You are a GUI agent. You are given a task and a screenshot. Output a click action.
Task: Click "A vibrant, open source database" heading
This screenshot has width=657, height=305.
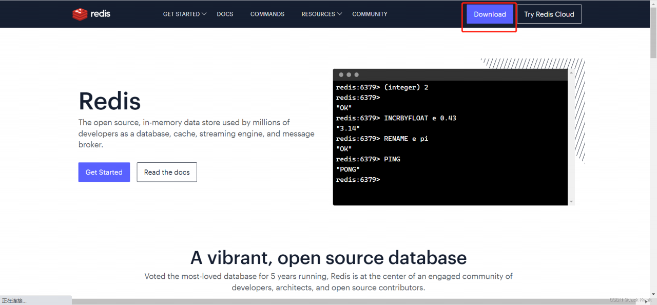click(x=328, y=257)
